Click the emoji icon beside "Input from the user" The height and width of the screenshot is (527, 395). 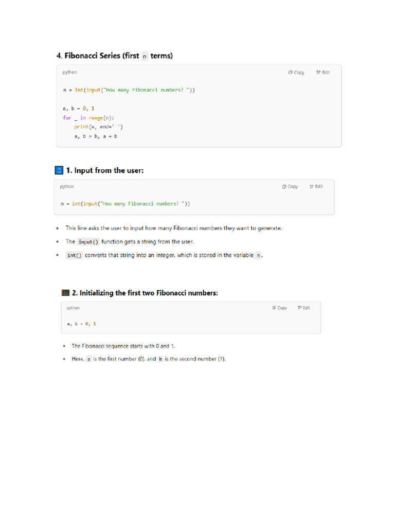coord(59,170)
